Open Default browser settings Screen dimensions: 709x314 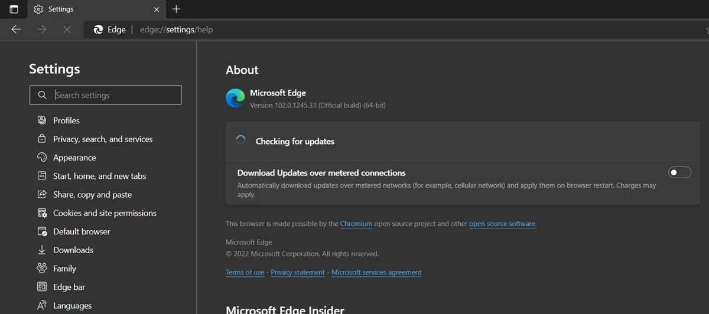[82, 231]
